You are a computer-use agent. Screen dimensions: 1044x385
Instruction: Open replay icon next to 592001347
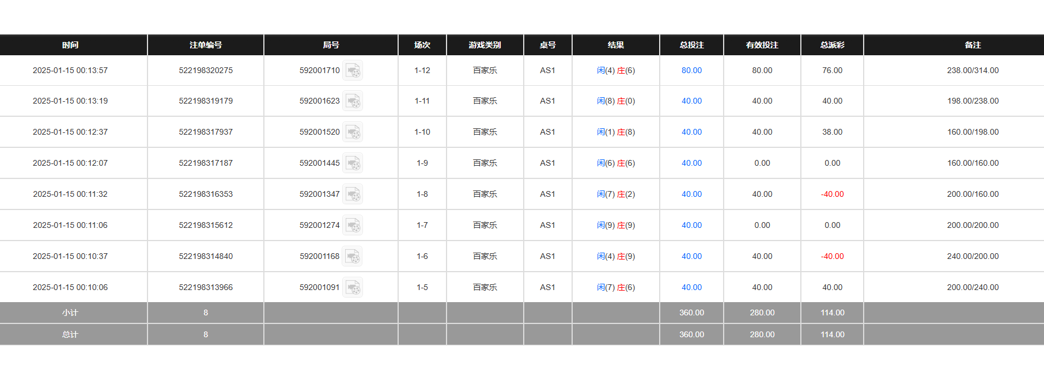click(353, 195)
